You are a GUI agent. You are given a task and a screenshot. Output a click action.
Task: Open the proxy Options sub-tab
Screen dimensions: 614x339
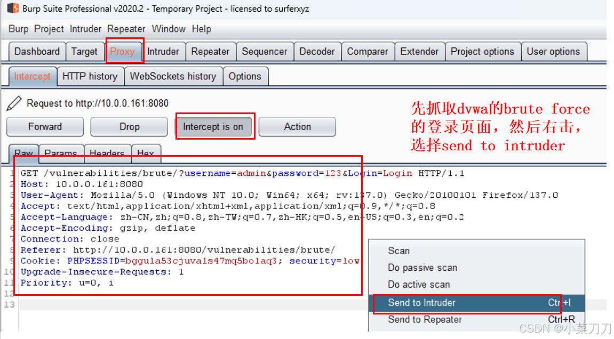click(245, 76)
